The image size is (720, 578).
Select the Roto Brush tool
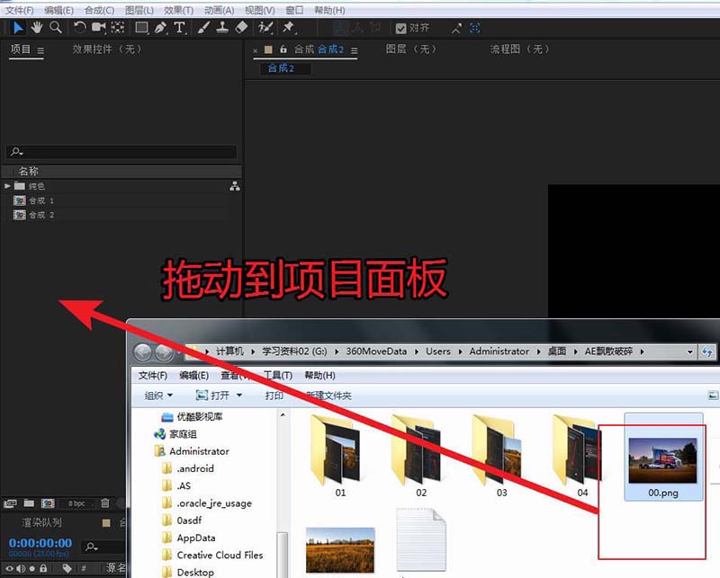[265, 28]
